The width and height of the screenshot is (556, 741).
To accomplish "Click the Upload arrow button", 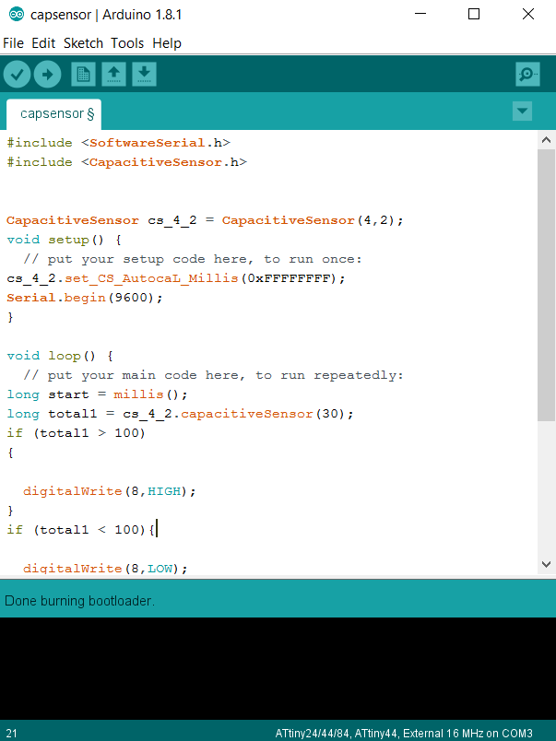I will [x=47, y=75].
